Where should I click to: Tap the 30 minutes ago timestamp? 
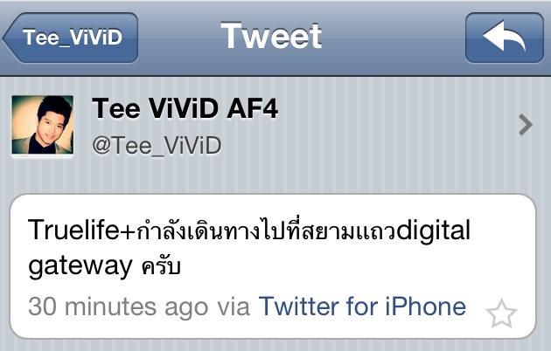(118, 306)
